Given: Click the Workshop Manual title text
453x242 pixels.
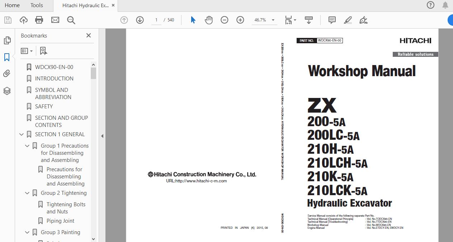Looking at the screenshot, I should pyautogui.click(x=362, y=71).
